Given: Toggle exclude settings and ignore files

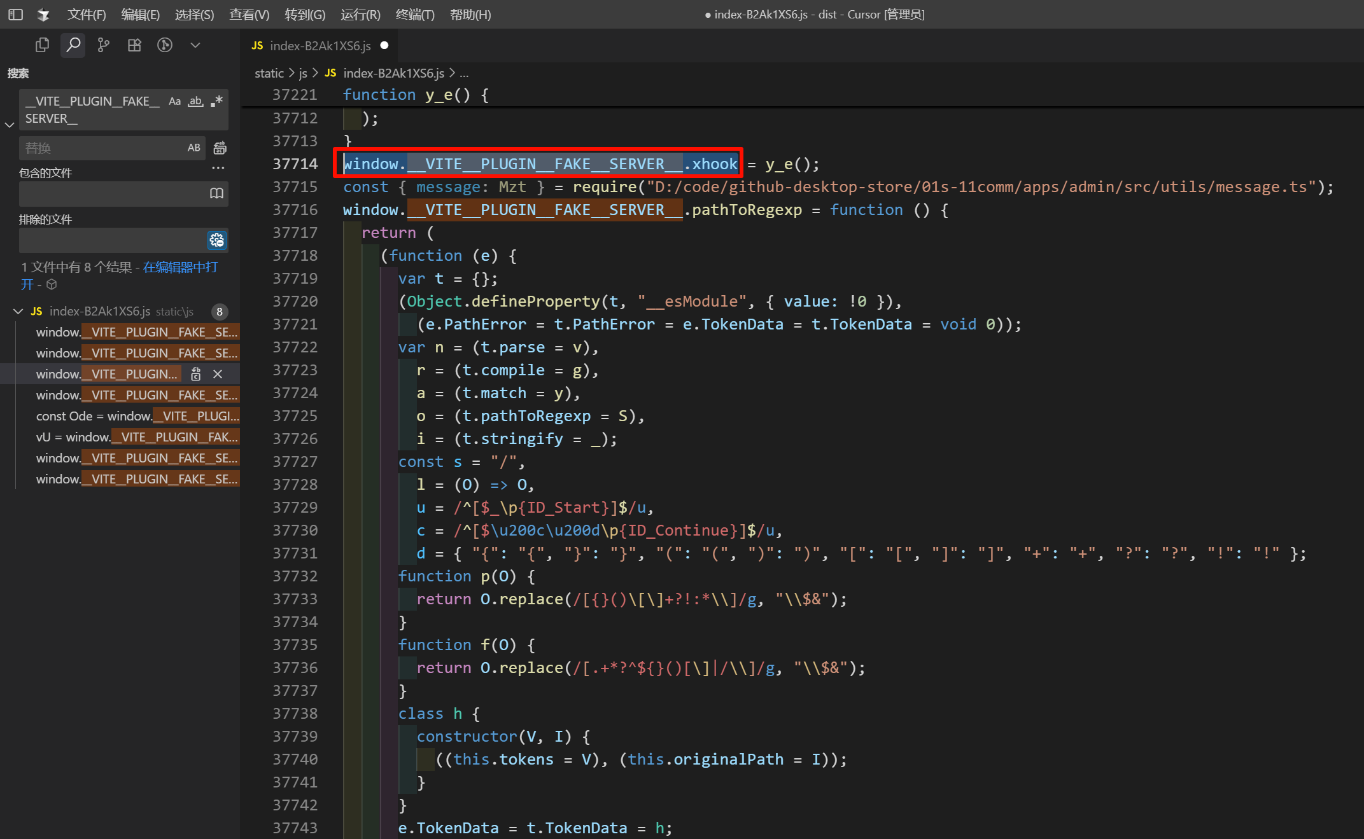Looking at the screenshot, I should pyautogui.click(x=216, y=240).
